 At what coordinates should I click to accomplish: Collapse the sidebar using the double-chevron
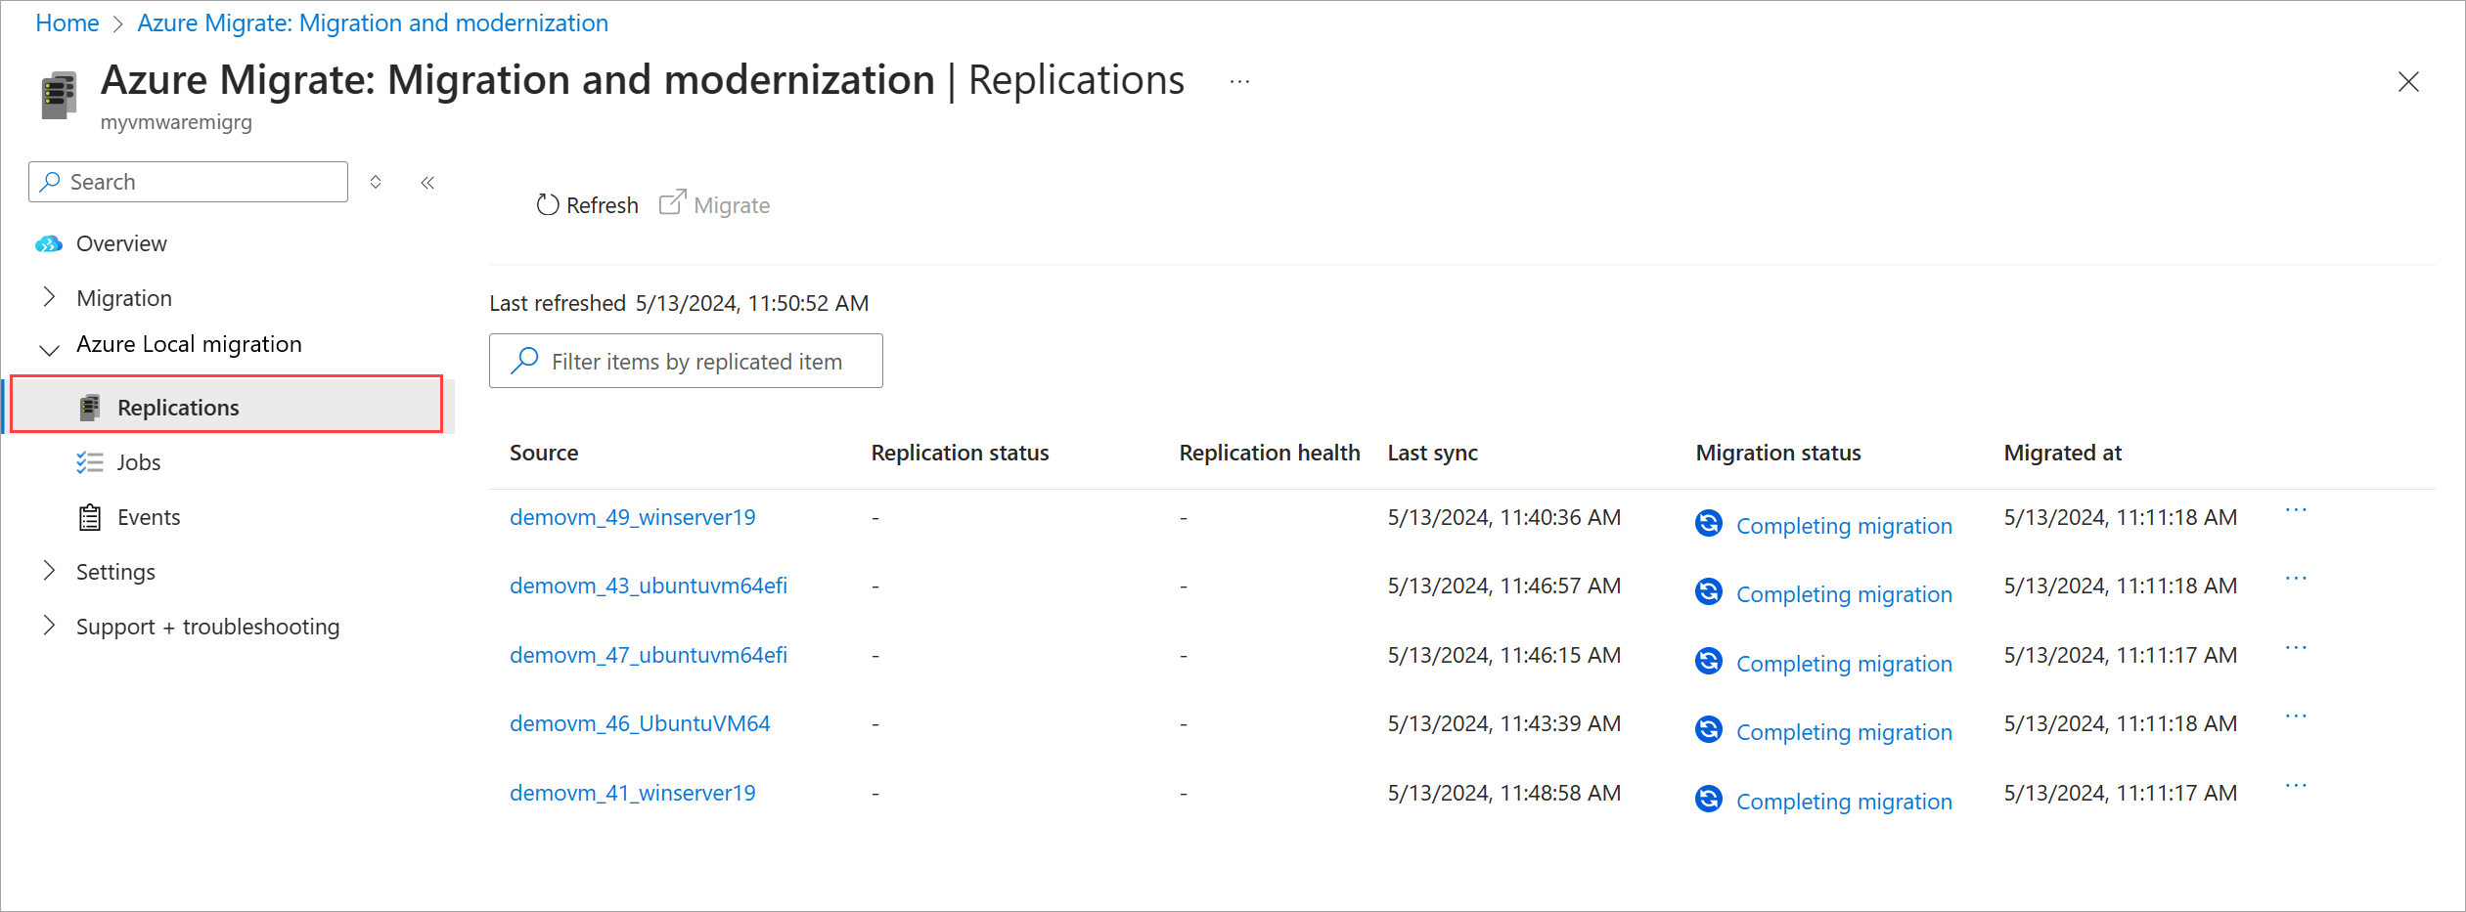click(x=427, y=182)
